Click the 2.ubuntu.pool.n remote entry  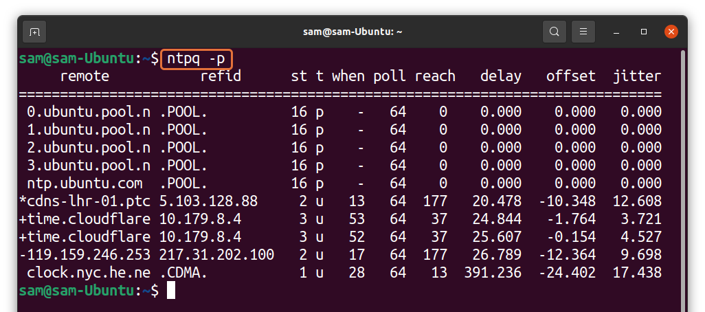[x=89, y=148]
